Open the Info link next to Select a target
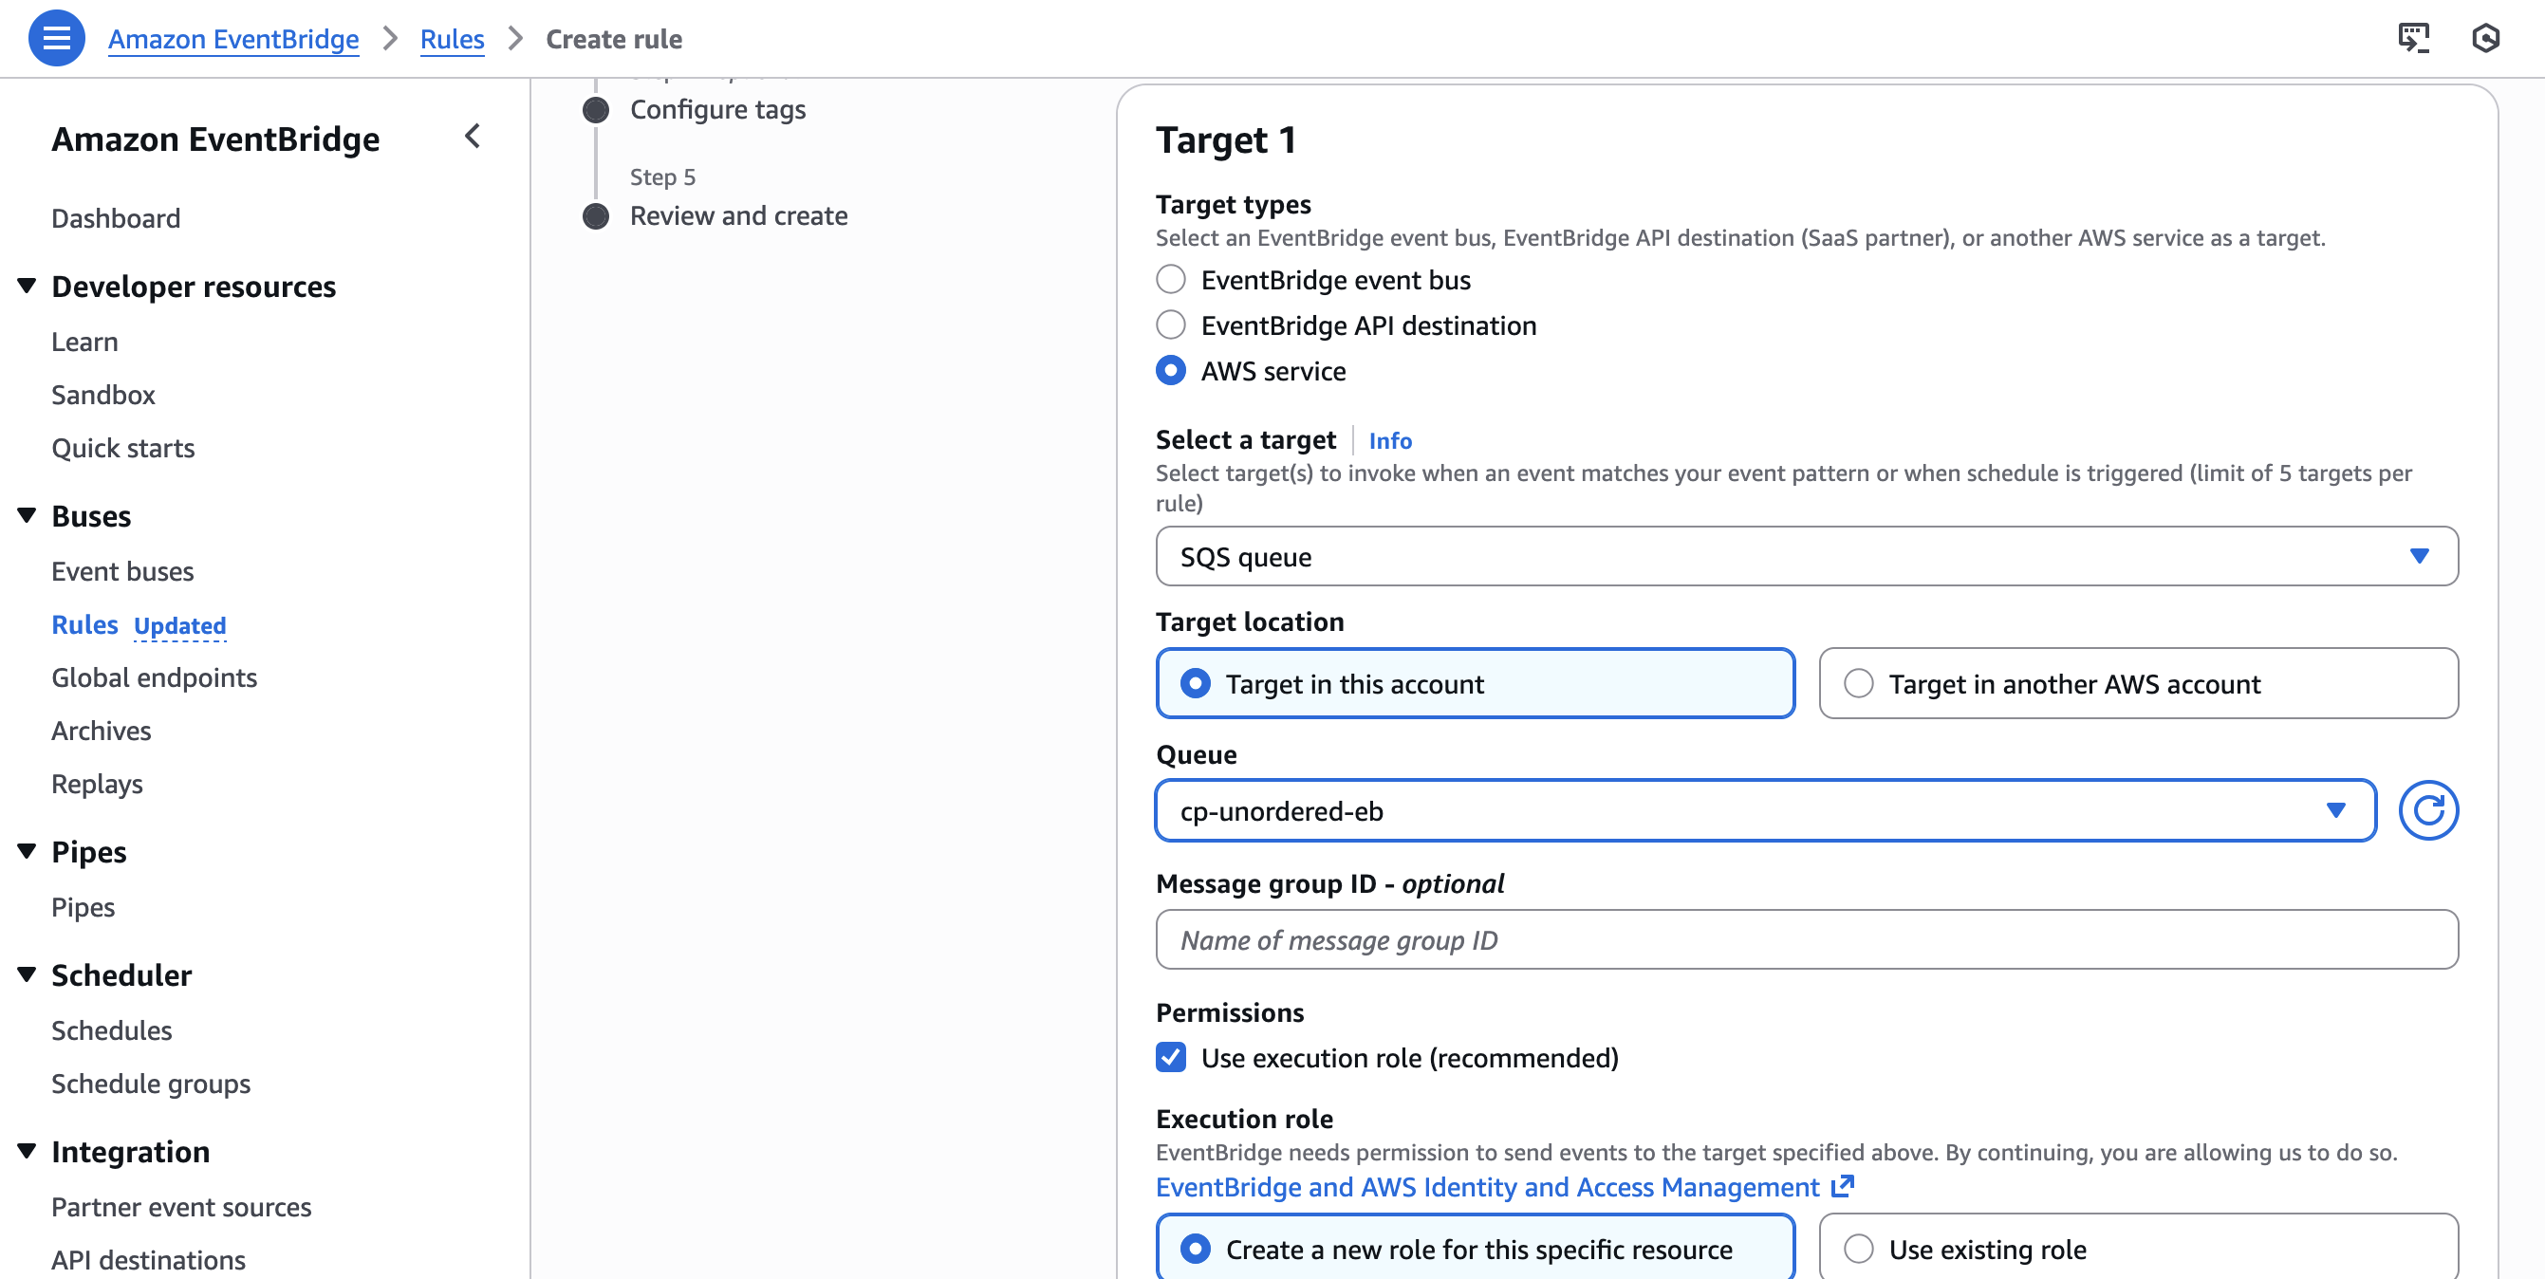 [x=1389, y=440]
